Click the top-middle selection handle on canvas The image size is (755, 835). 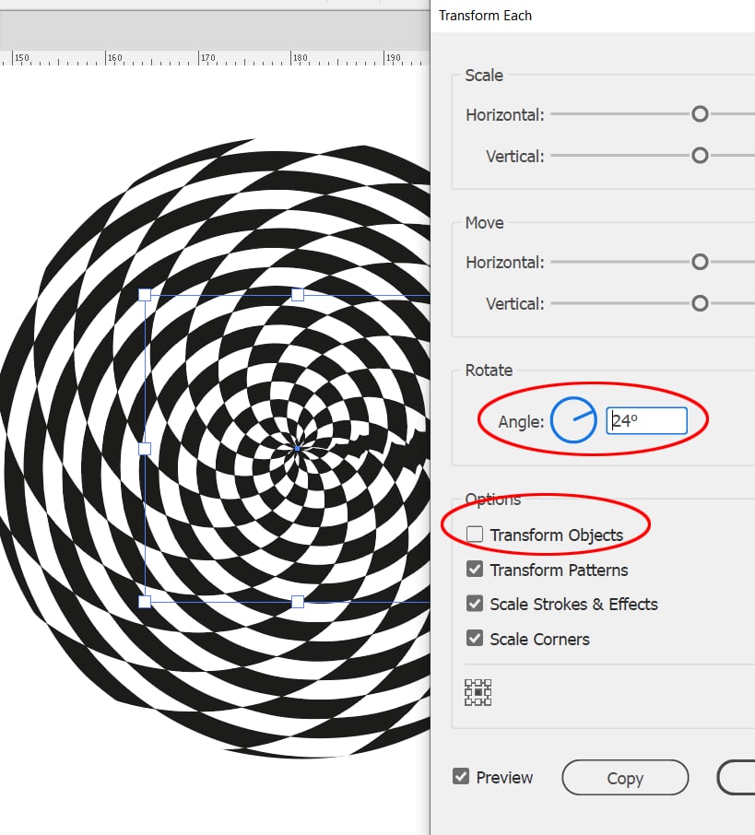coord(298,295)
